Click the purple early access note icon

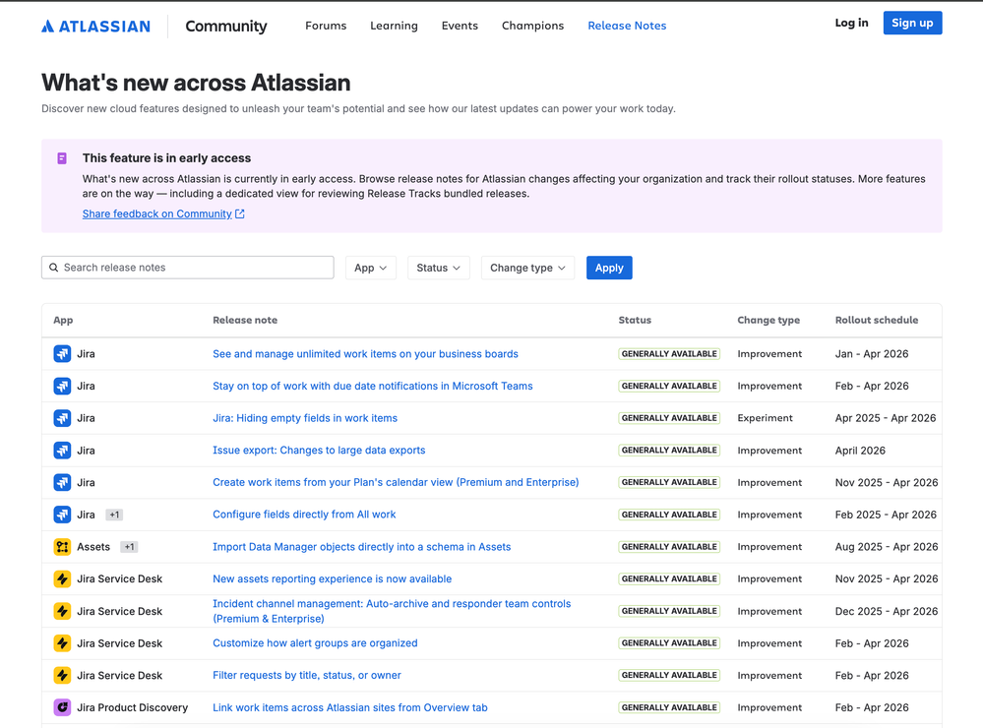click(x=62, y=158)
